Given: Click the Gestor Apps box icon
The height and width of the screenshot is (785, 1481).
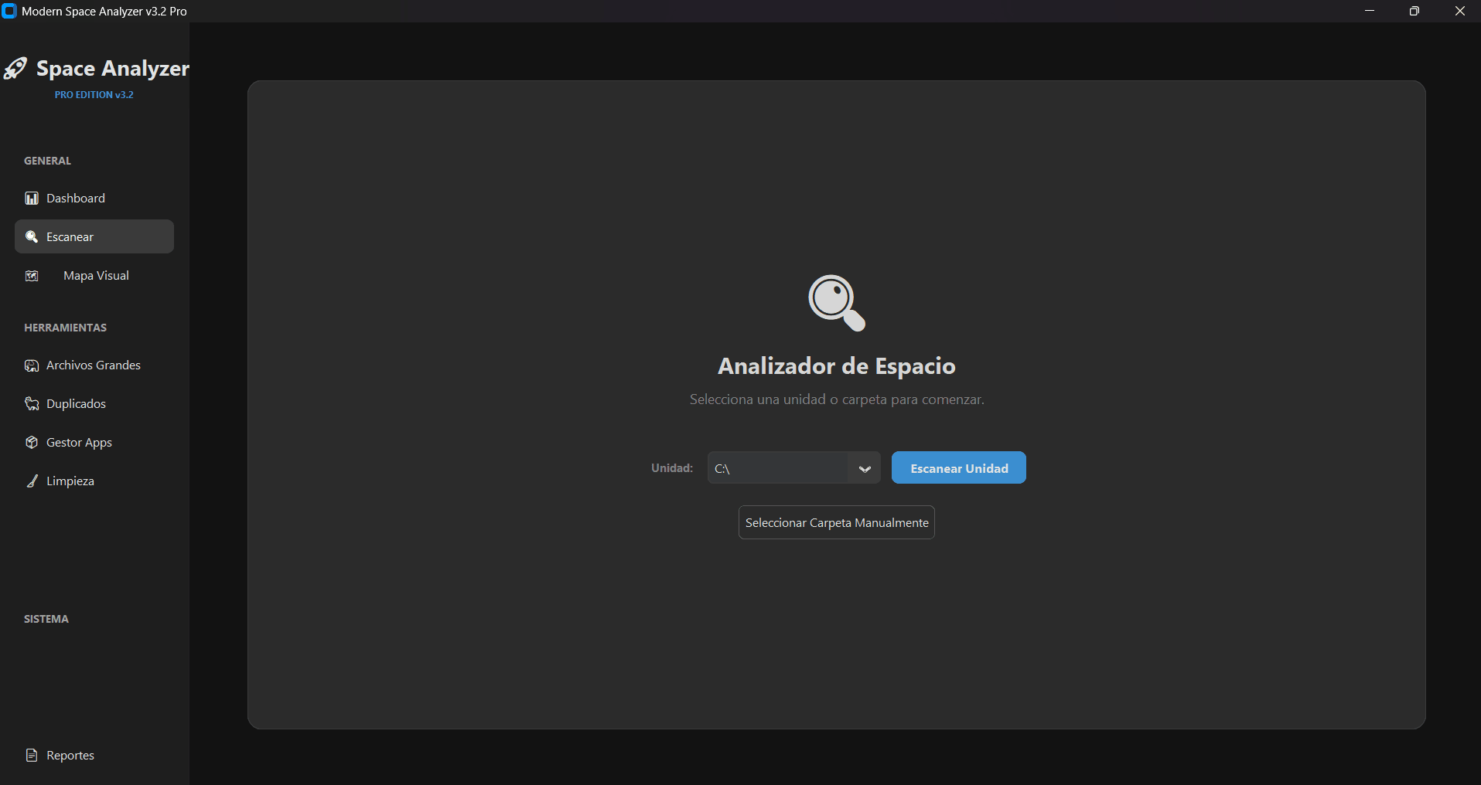Looking at the screenshot, I should (x=32, y=442).
